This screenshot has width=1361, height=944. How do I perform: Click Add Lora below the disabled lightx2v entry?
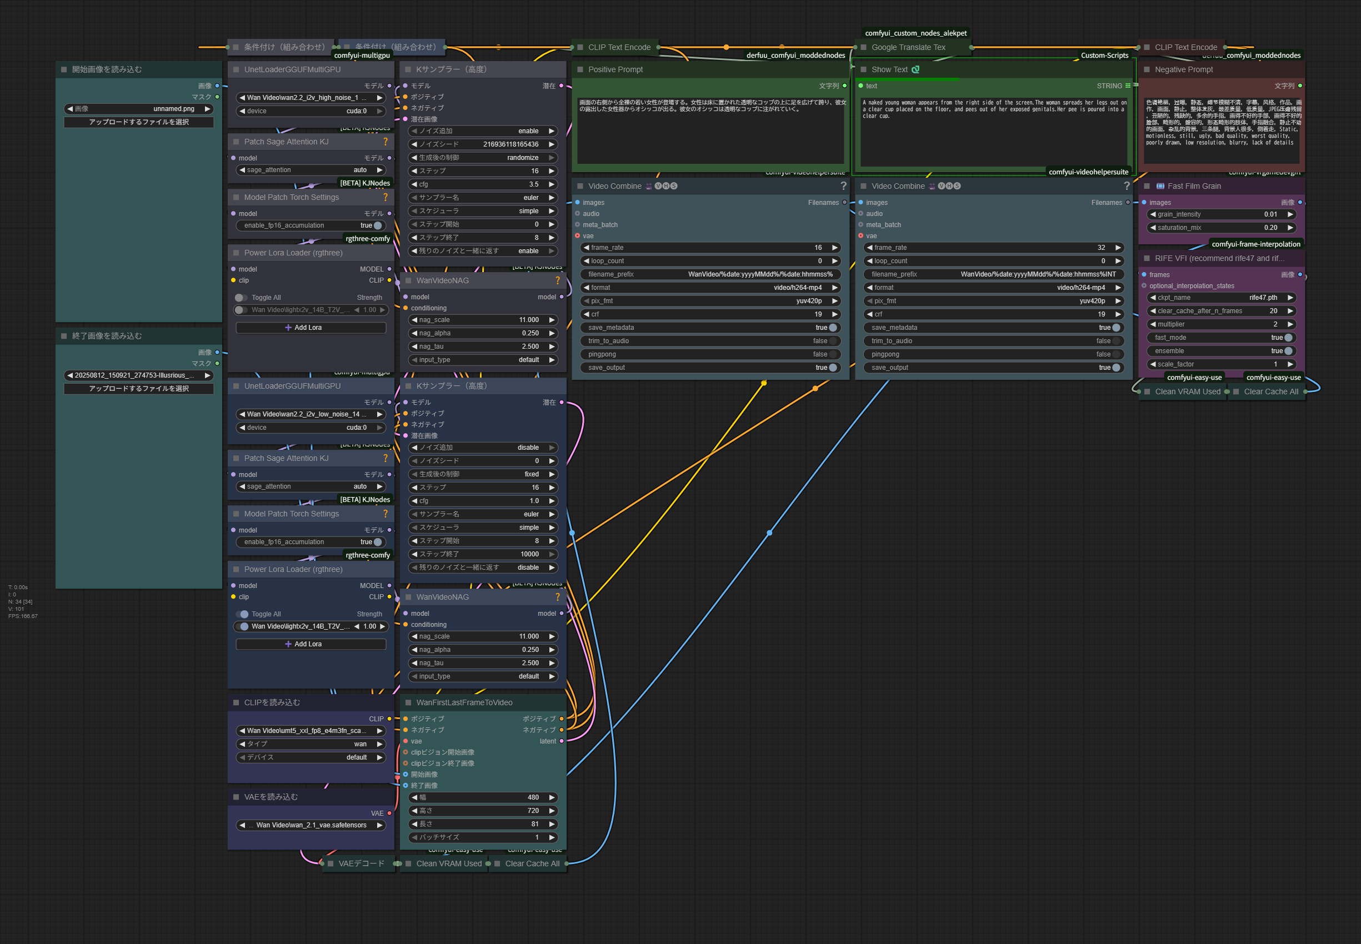pos(311,327)
